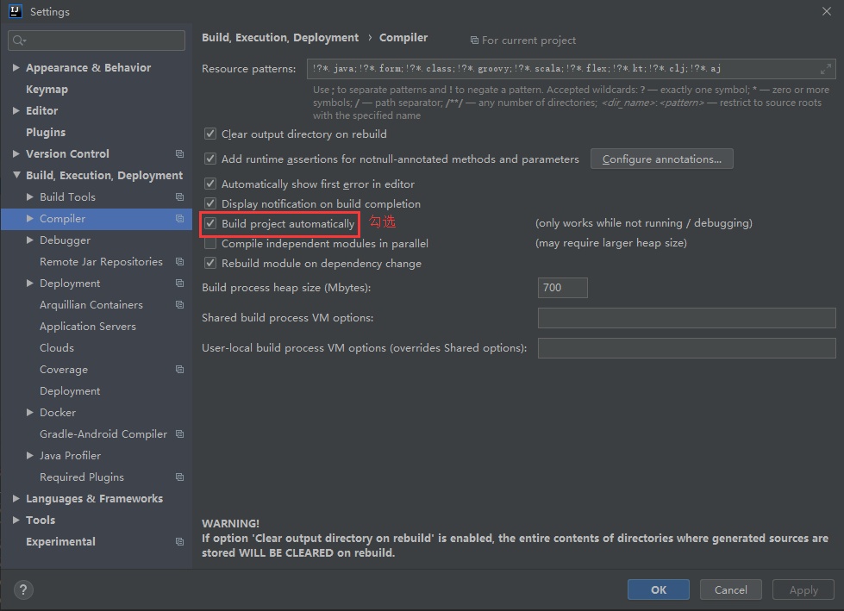Click the Apply button

click(x=803, y=589)
